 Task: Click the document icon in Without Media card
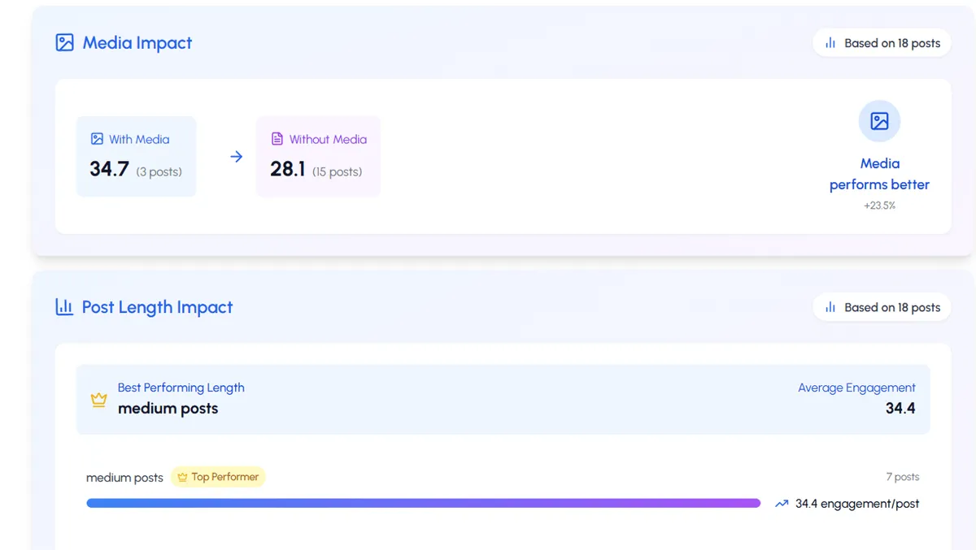(279, 139)
